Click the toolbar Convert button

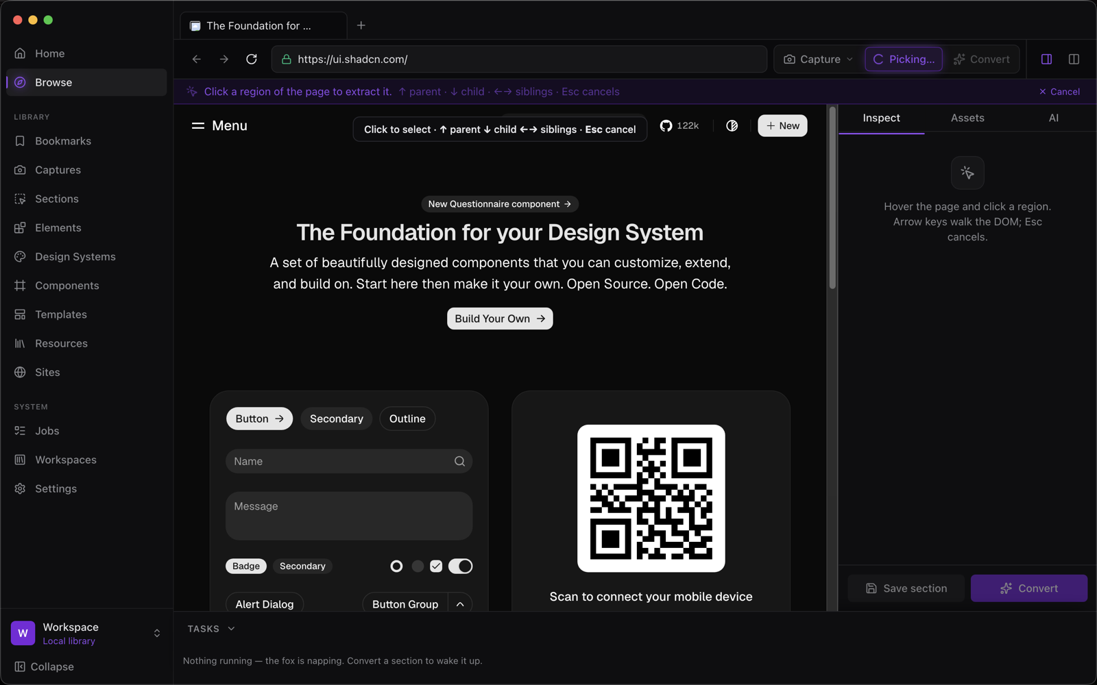tap(981, 60)
